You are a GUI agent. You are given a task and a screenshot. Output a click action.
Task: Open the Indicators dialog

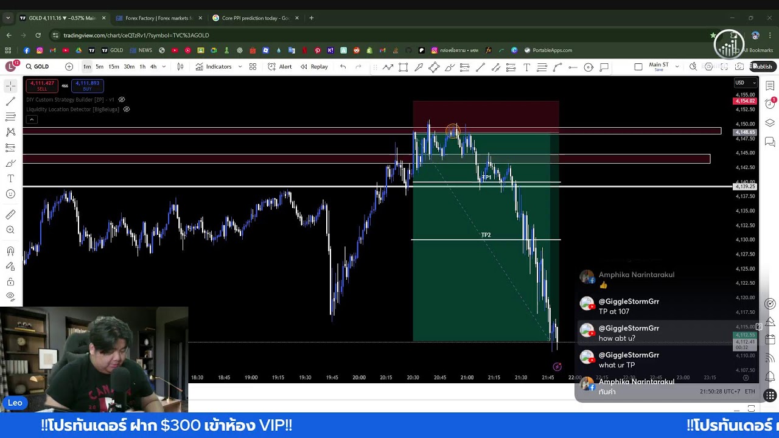[x=214, y=66]
